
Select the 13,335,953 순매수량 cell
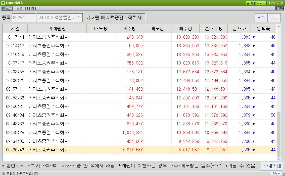tap(214, 54)
